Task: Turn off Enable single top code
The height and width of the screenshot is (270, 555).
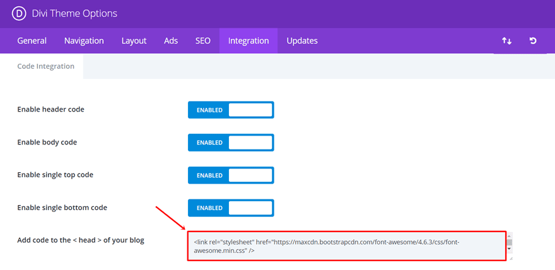Action: [231, 175]
